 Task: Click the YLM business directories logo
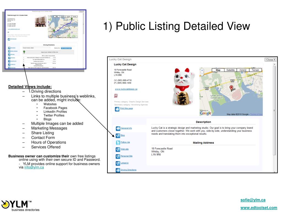click(20, 205)
